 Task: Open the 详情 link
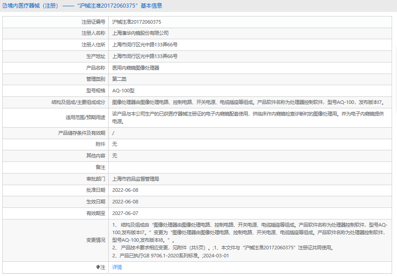coord(117,267)
